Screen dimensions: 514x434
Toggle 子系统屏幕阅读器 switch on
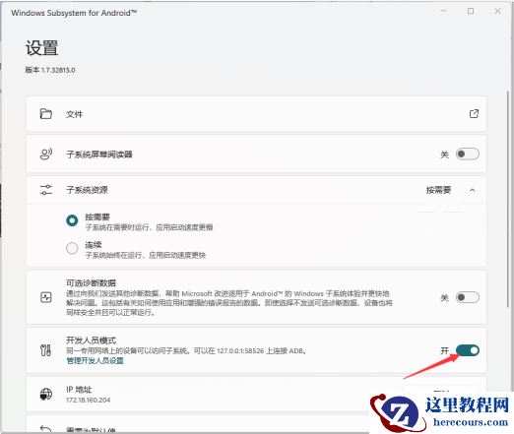click(x=468, y=154)
